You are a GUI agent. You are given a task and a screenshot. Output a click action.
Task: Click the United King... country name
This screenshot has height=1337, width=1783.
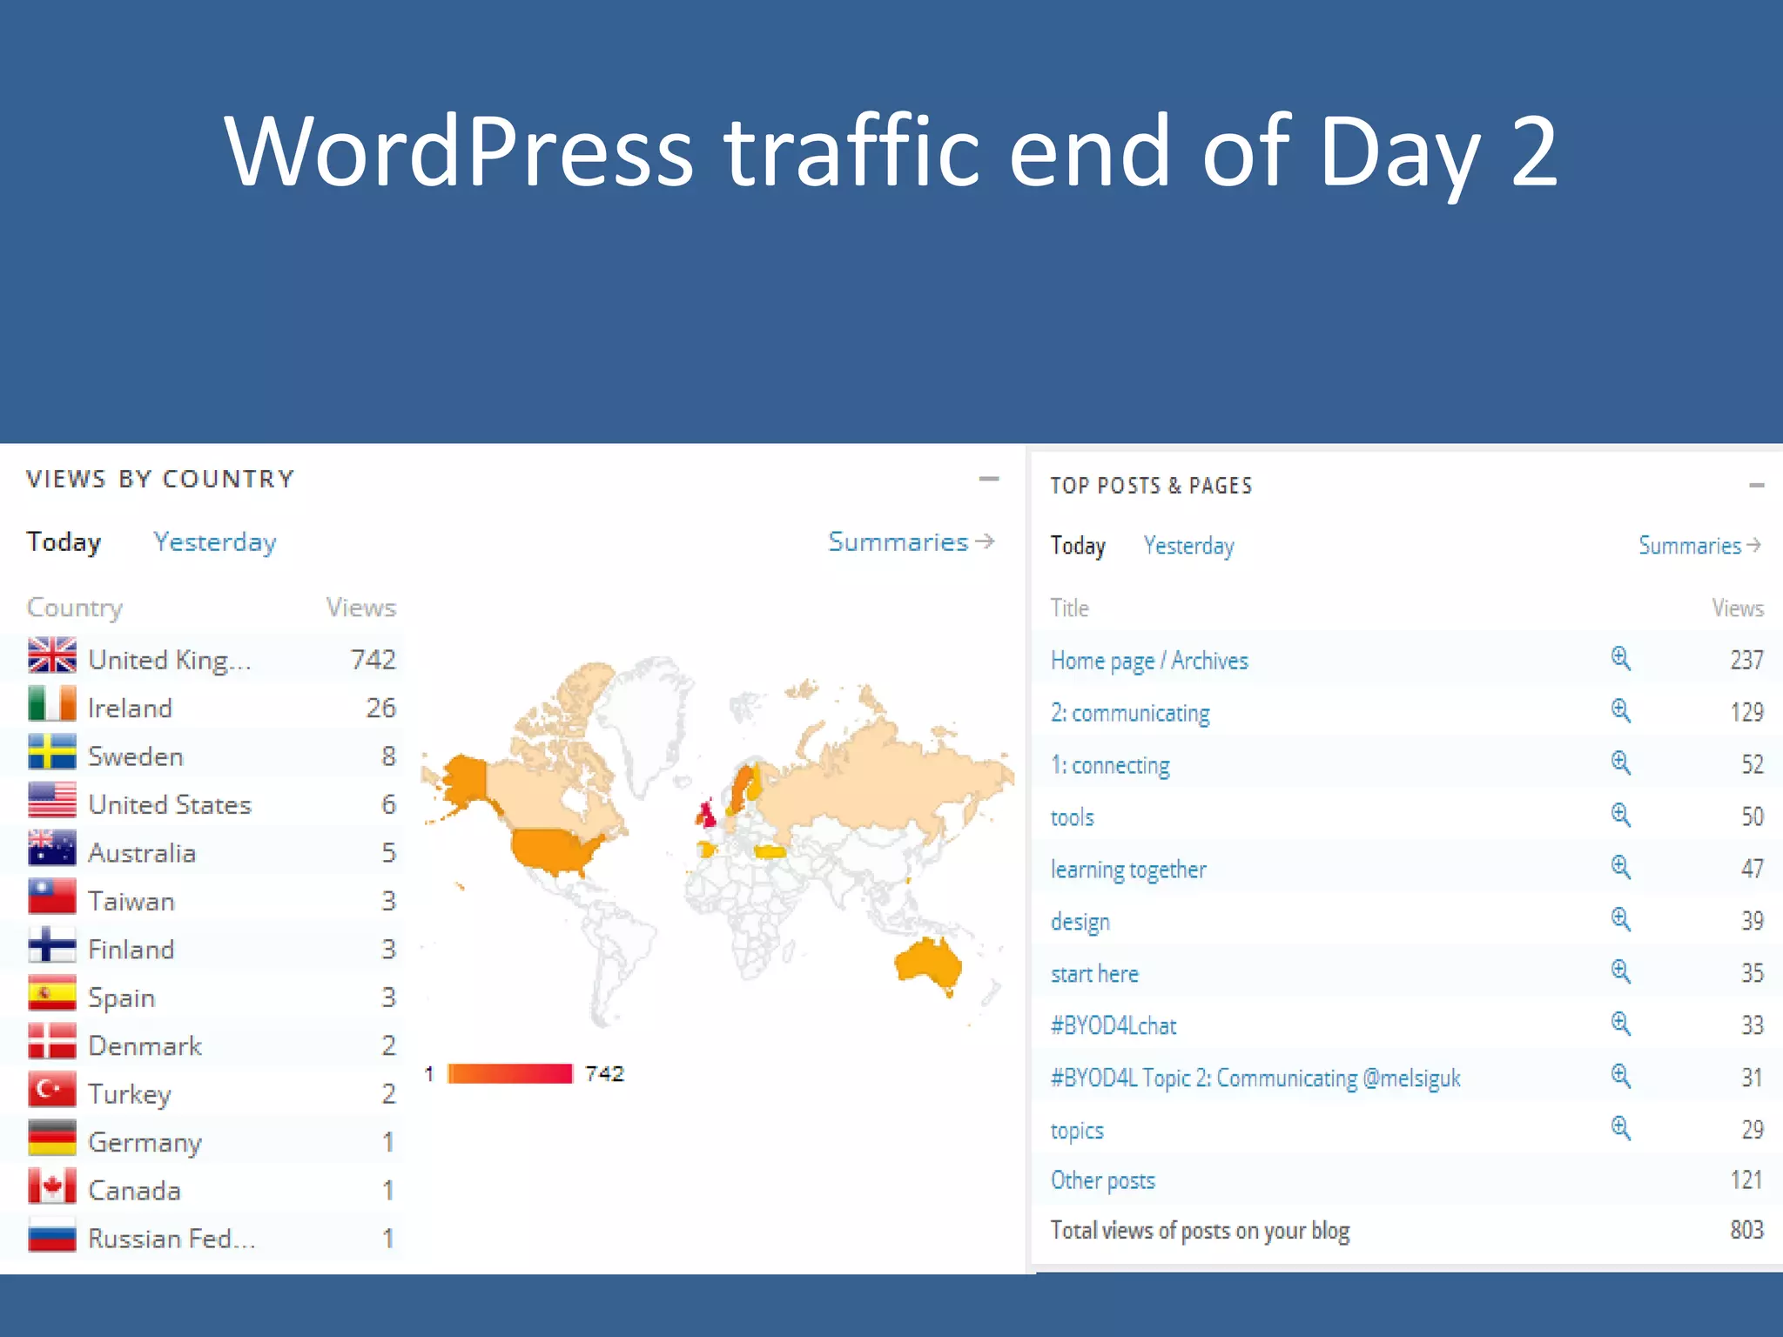click(x=170, y=660)
